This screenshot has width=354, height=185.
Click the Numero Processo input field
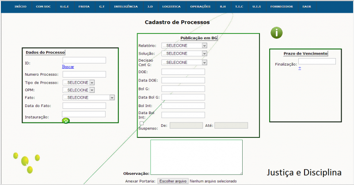(84, 74)
